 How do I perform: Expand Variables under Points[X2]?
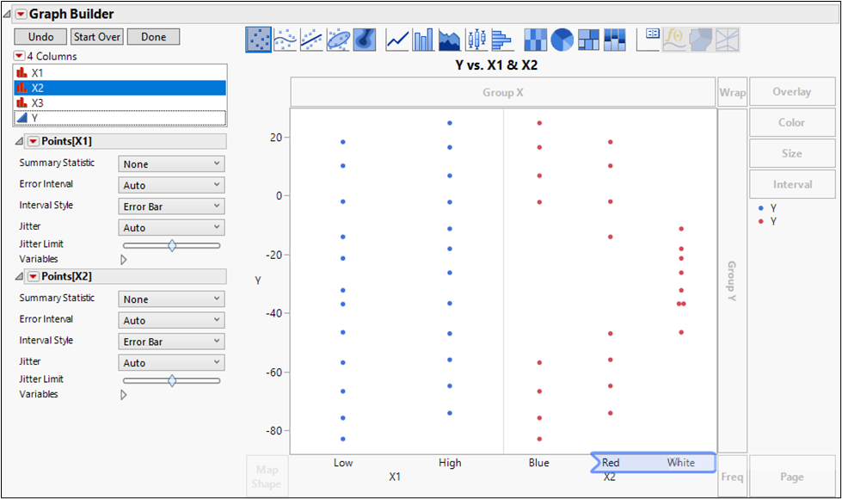point(124,395)
